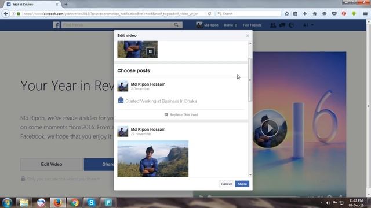Select top photo thumbnail in Edit video
This screenshot has height=208, width=371.
(137, 49)
